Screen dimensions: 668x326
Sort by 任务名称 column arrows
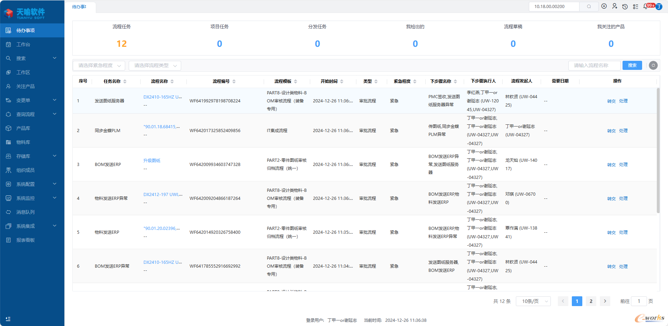(x=125, y=81)
